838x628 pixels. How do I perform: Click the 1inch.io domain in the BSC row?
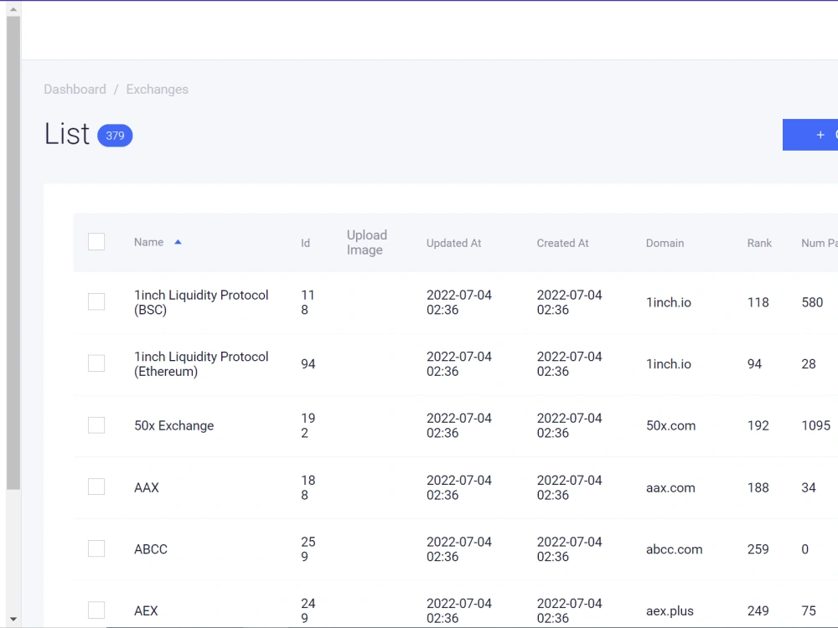669,303
